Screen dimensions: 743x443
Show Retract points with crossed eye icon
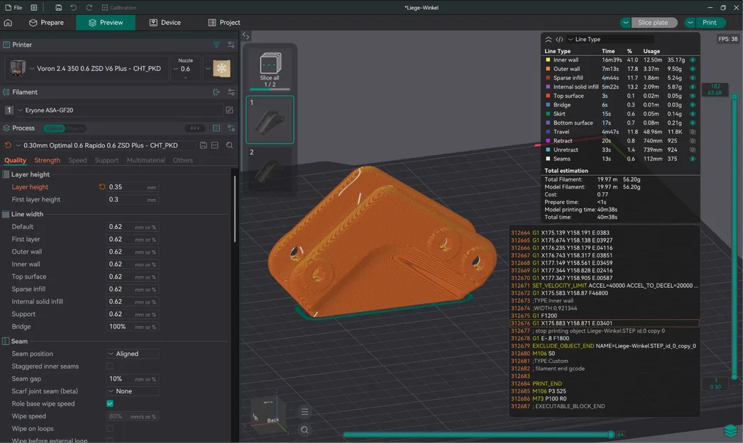[x=693, y=140]
